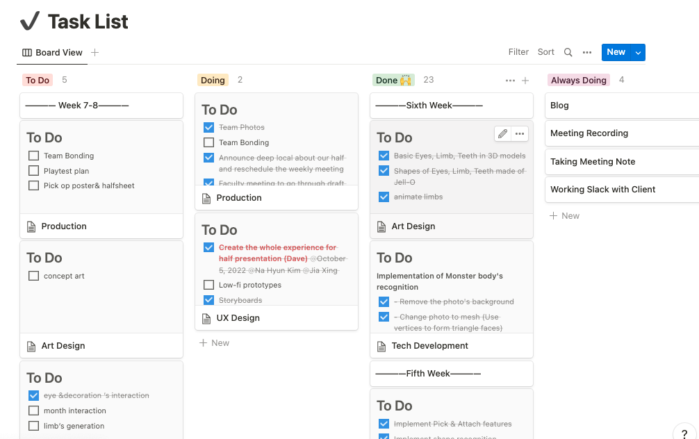Open the Fifth Week divider card
Screen dimensions: 699x439
(452, 374)
